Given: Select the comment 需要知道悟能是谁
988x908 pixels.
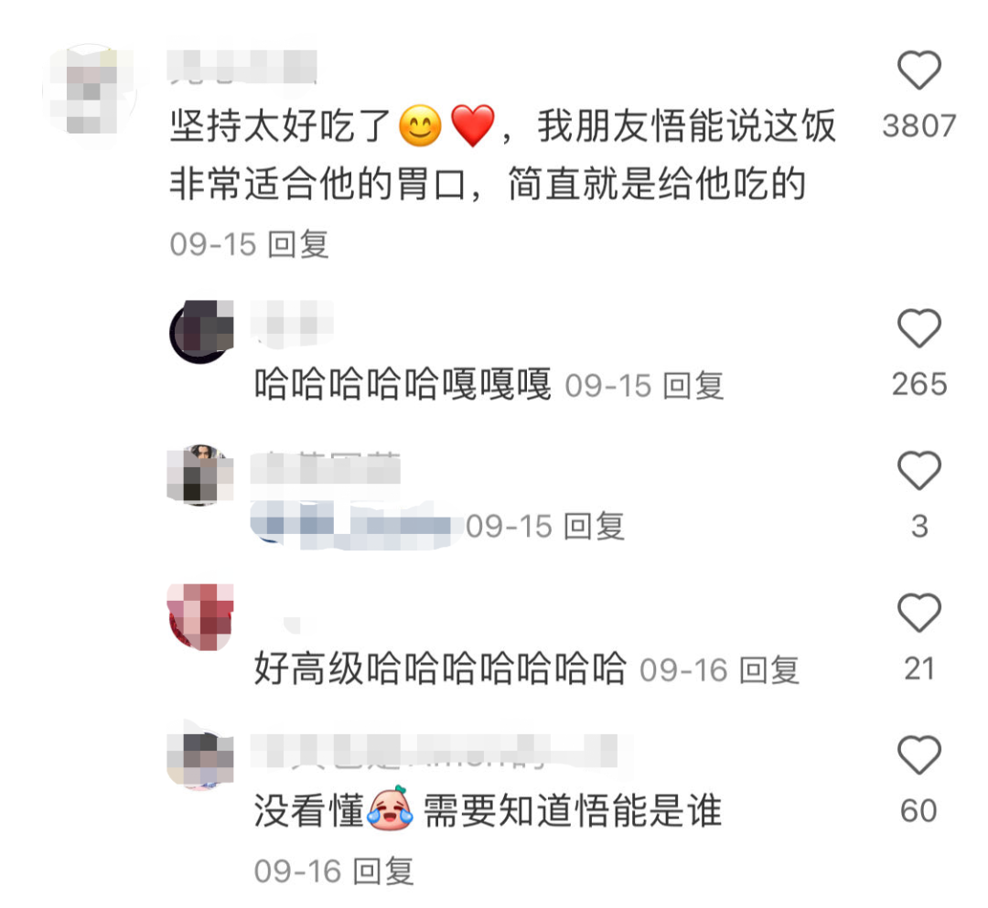Looking at the screenshot, I should tap(572, 811).
